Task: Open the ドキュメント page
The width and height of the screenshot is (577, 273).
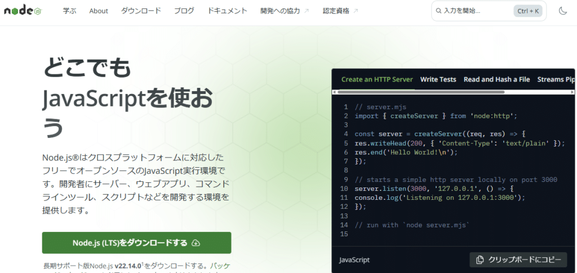Action: (x=227, y=11)
